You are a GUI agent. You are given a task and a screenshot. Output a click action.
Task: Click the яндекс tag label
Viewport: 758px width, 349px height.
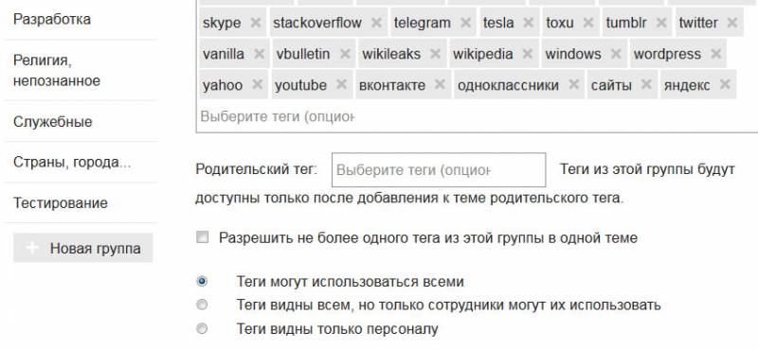(687, 85)
